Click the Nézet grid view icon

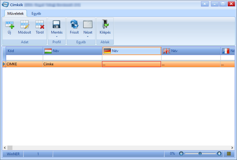(88, 24)
